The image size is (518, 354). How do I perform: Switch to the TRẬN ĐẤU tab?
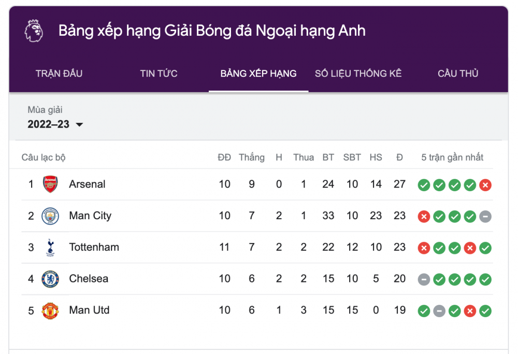coord(59,74)
